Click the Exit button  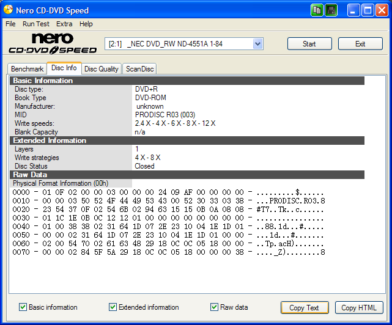[360, 44]
